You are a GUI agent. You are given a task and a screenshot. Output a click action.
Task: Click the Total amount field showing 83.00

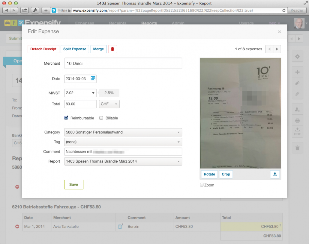pos(80,104)
